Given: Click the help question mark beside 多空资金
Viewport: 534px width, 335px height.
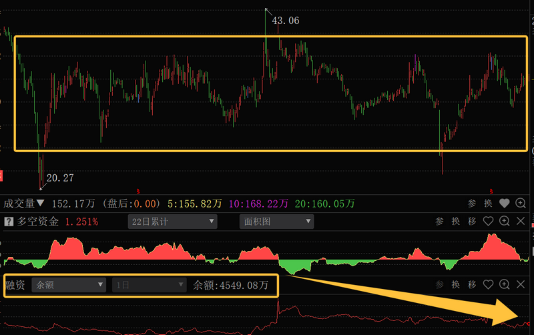Looking at the screenshot, I should click(9, 222).
